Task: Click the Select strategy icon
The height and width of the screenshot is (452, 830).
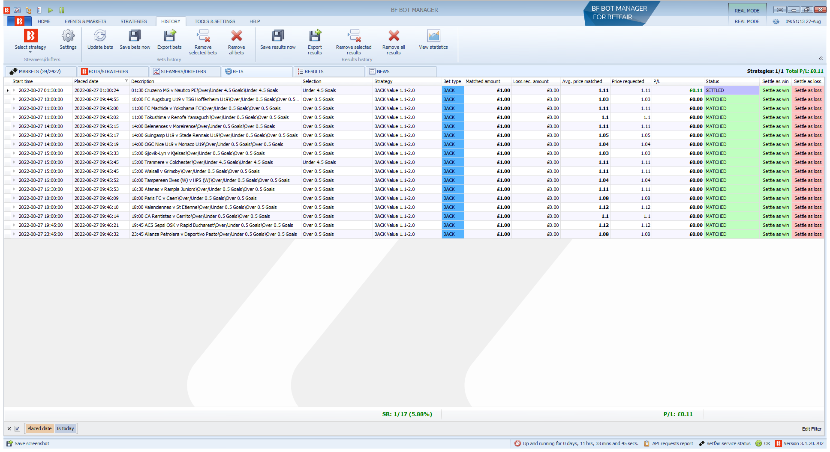Action: tap(30, 36)
